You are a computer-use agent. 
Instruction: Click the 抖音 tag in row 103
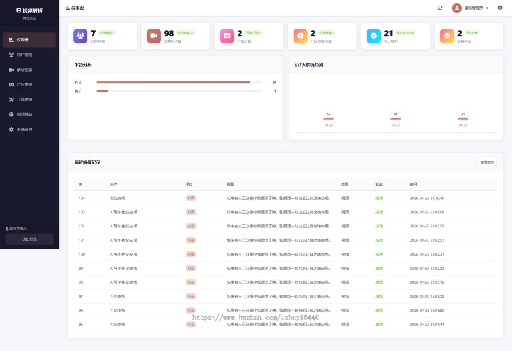(x=191, y=212)
